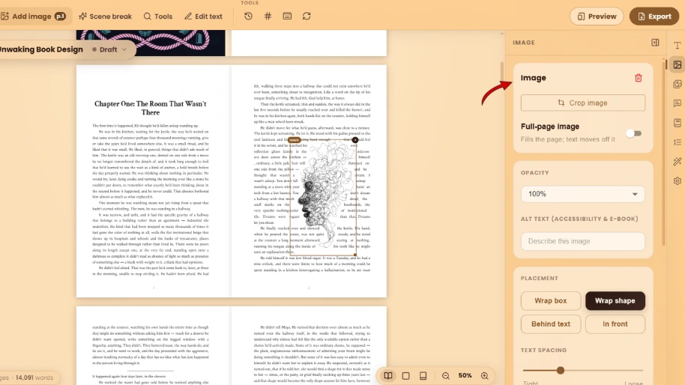Click the cover image thumbnail page
This screenshot has height=385, width=685.
151,43
